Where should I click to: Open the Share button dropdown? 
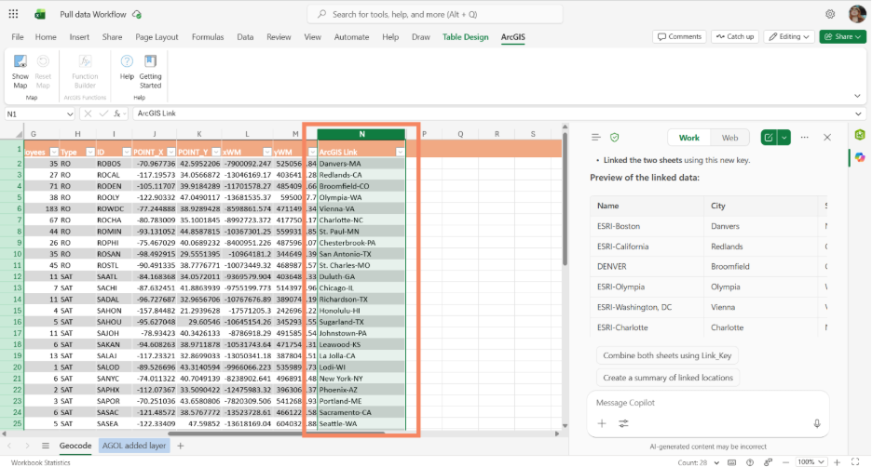pyautogui.click(x=858, y=36)
